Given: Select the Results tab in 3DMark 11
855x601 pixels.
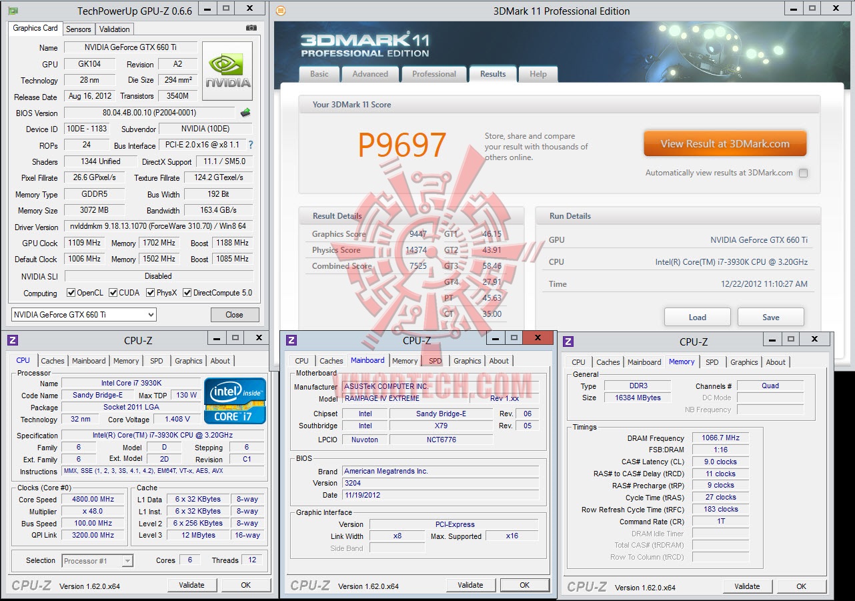Looking at the screenshot, I should [x=493, y=74].
